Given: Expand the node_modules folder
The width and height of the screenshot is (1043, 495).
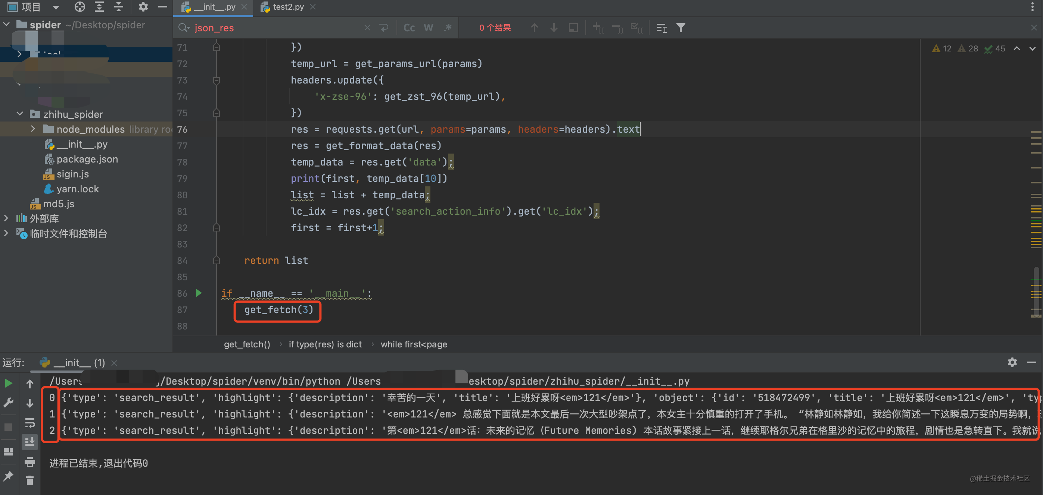Looking at the screenshot, I should coord(33,129).
